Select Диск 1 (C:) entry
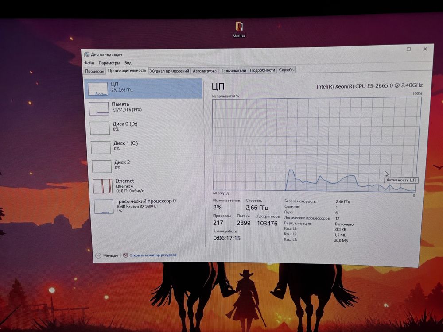Screen dimensions: 443x332 coord(145,147)
